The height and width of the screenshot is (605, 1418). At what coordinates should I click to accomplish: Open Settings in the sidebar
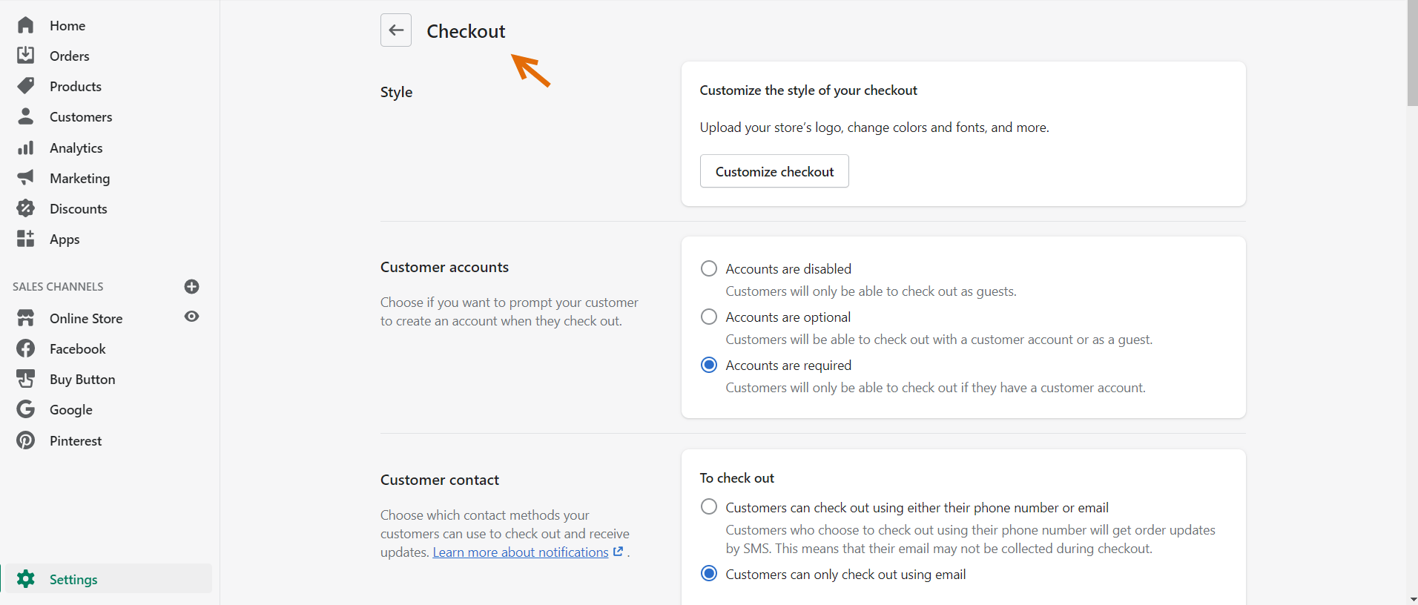point(73,579)
